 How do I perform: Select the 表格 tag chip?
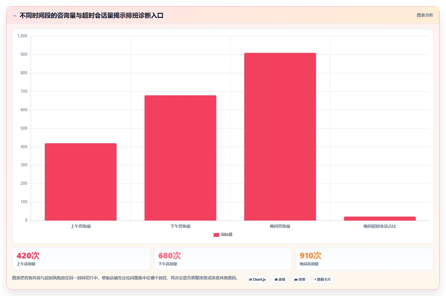(280, 279)
